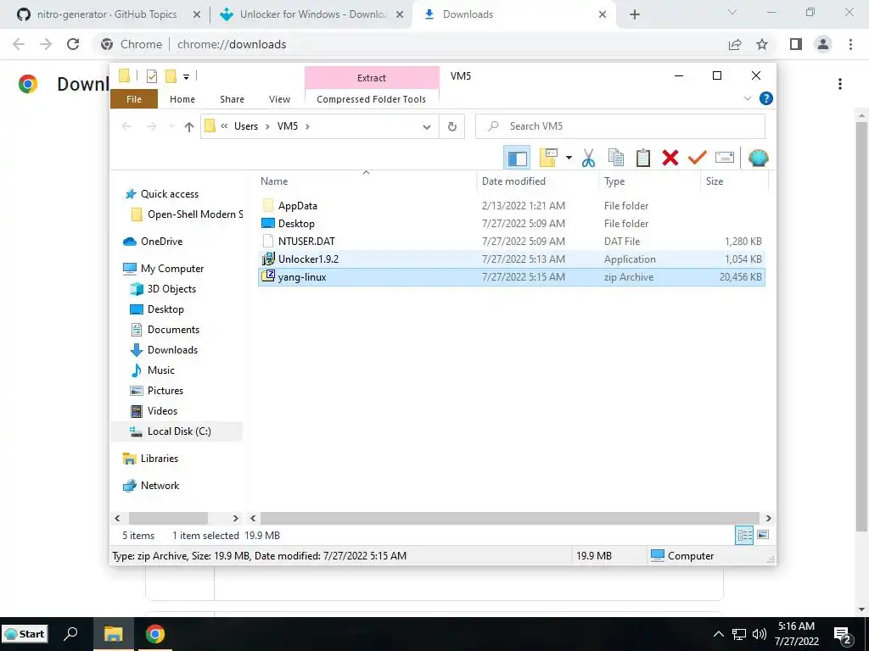Image resolution: width=869 pixels, height=651 pixels.
Task: Open the folder options dropdown arrow
Action: 569,159
